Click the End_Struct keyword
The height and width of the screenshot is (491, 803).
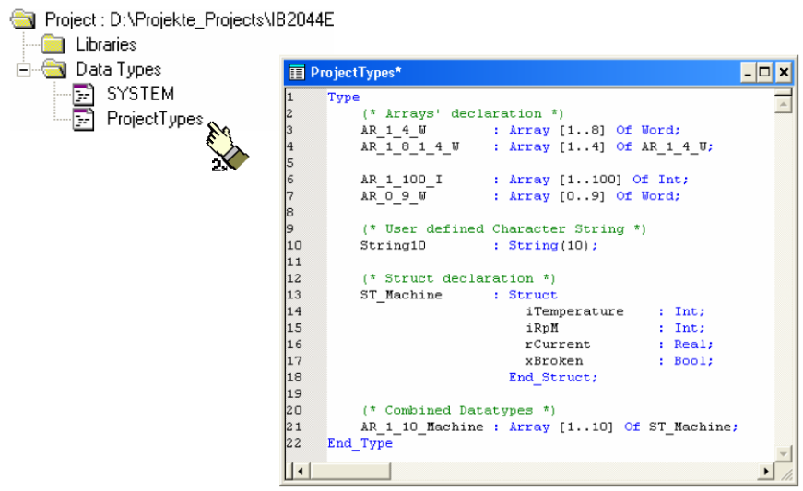click(x=552, y=378)
